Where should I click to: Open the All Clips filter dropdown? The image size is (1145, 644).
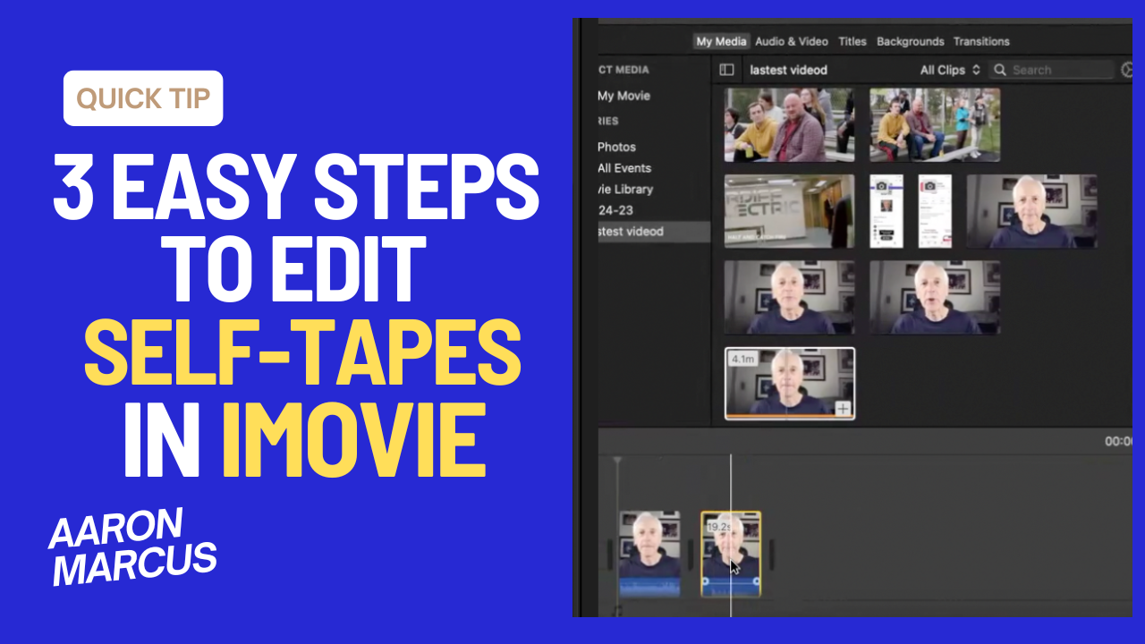click(x=950, y=70)
